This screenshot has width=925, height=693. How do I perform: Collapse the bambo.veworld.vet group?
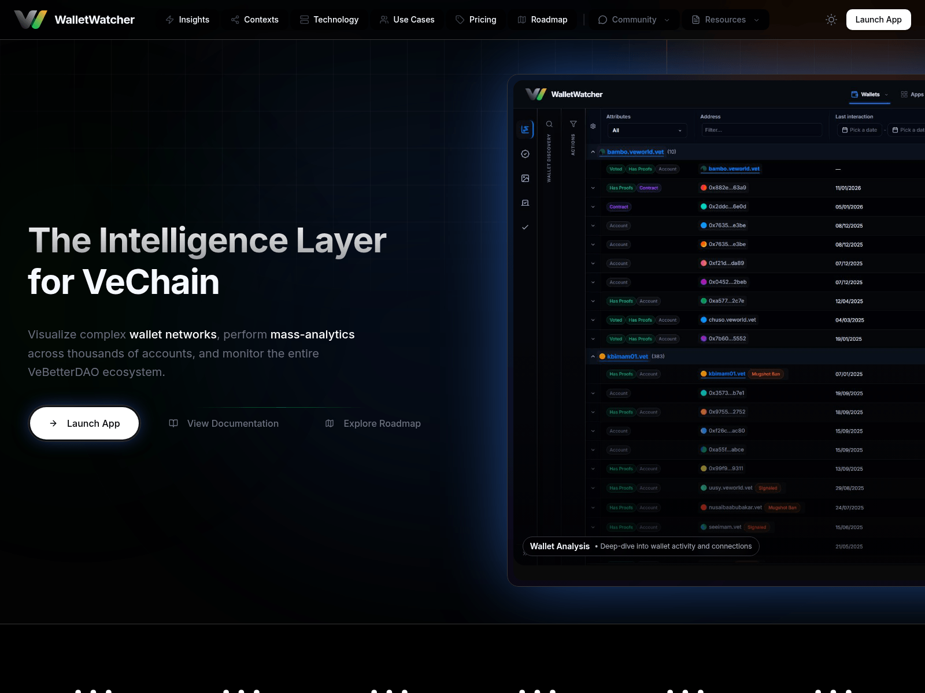593,152
